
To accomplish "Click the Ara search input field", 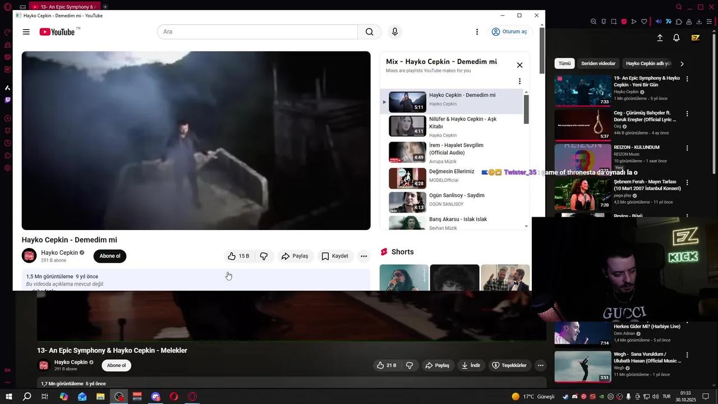I will tap(257, 32).
